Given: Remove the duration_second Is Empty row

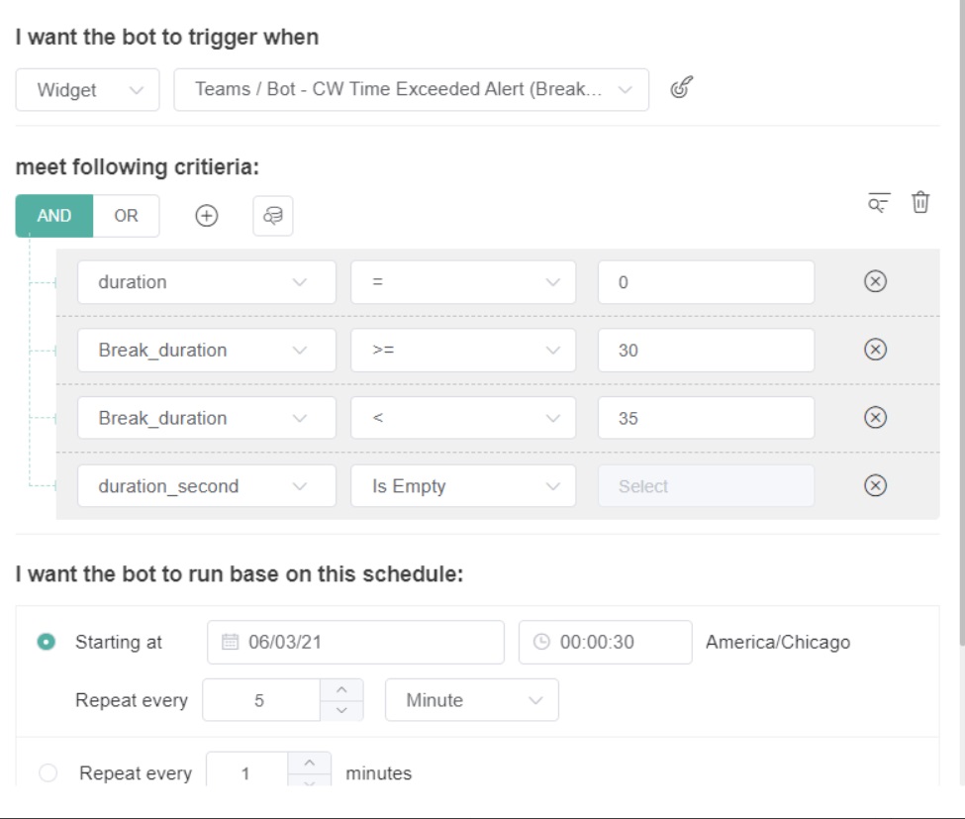Looking at the screenshot, I should pyautogui.click(x=875, y=485).
